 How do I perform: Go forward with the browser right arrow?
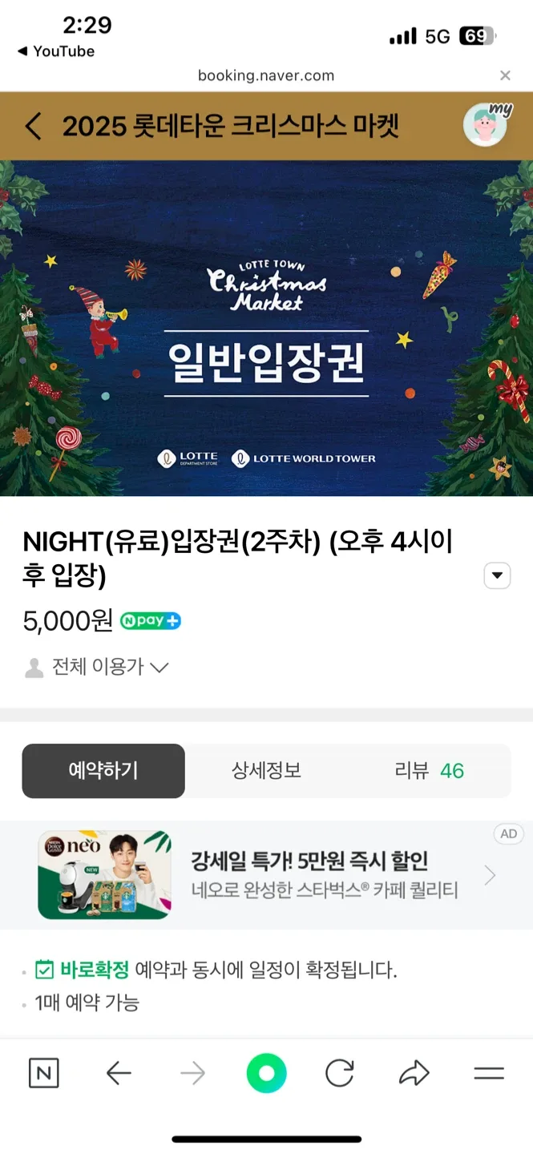click(192, 1073)
